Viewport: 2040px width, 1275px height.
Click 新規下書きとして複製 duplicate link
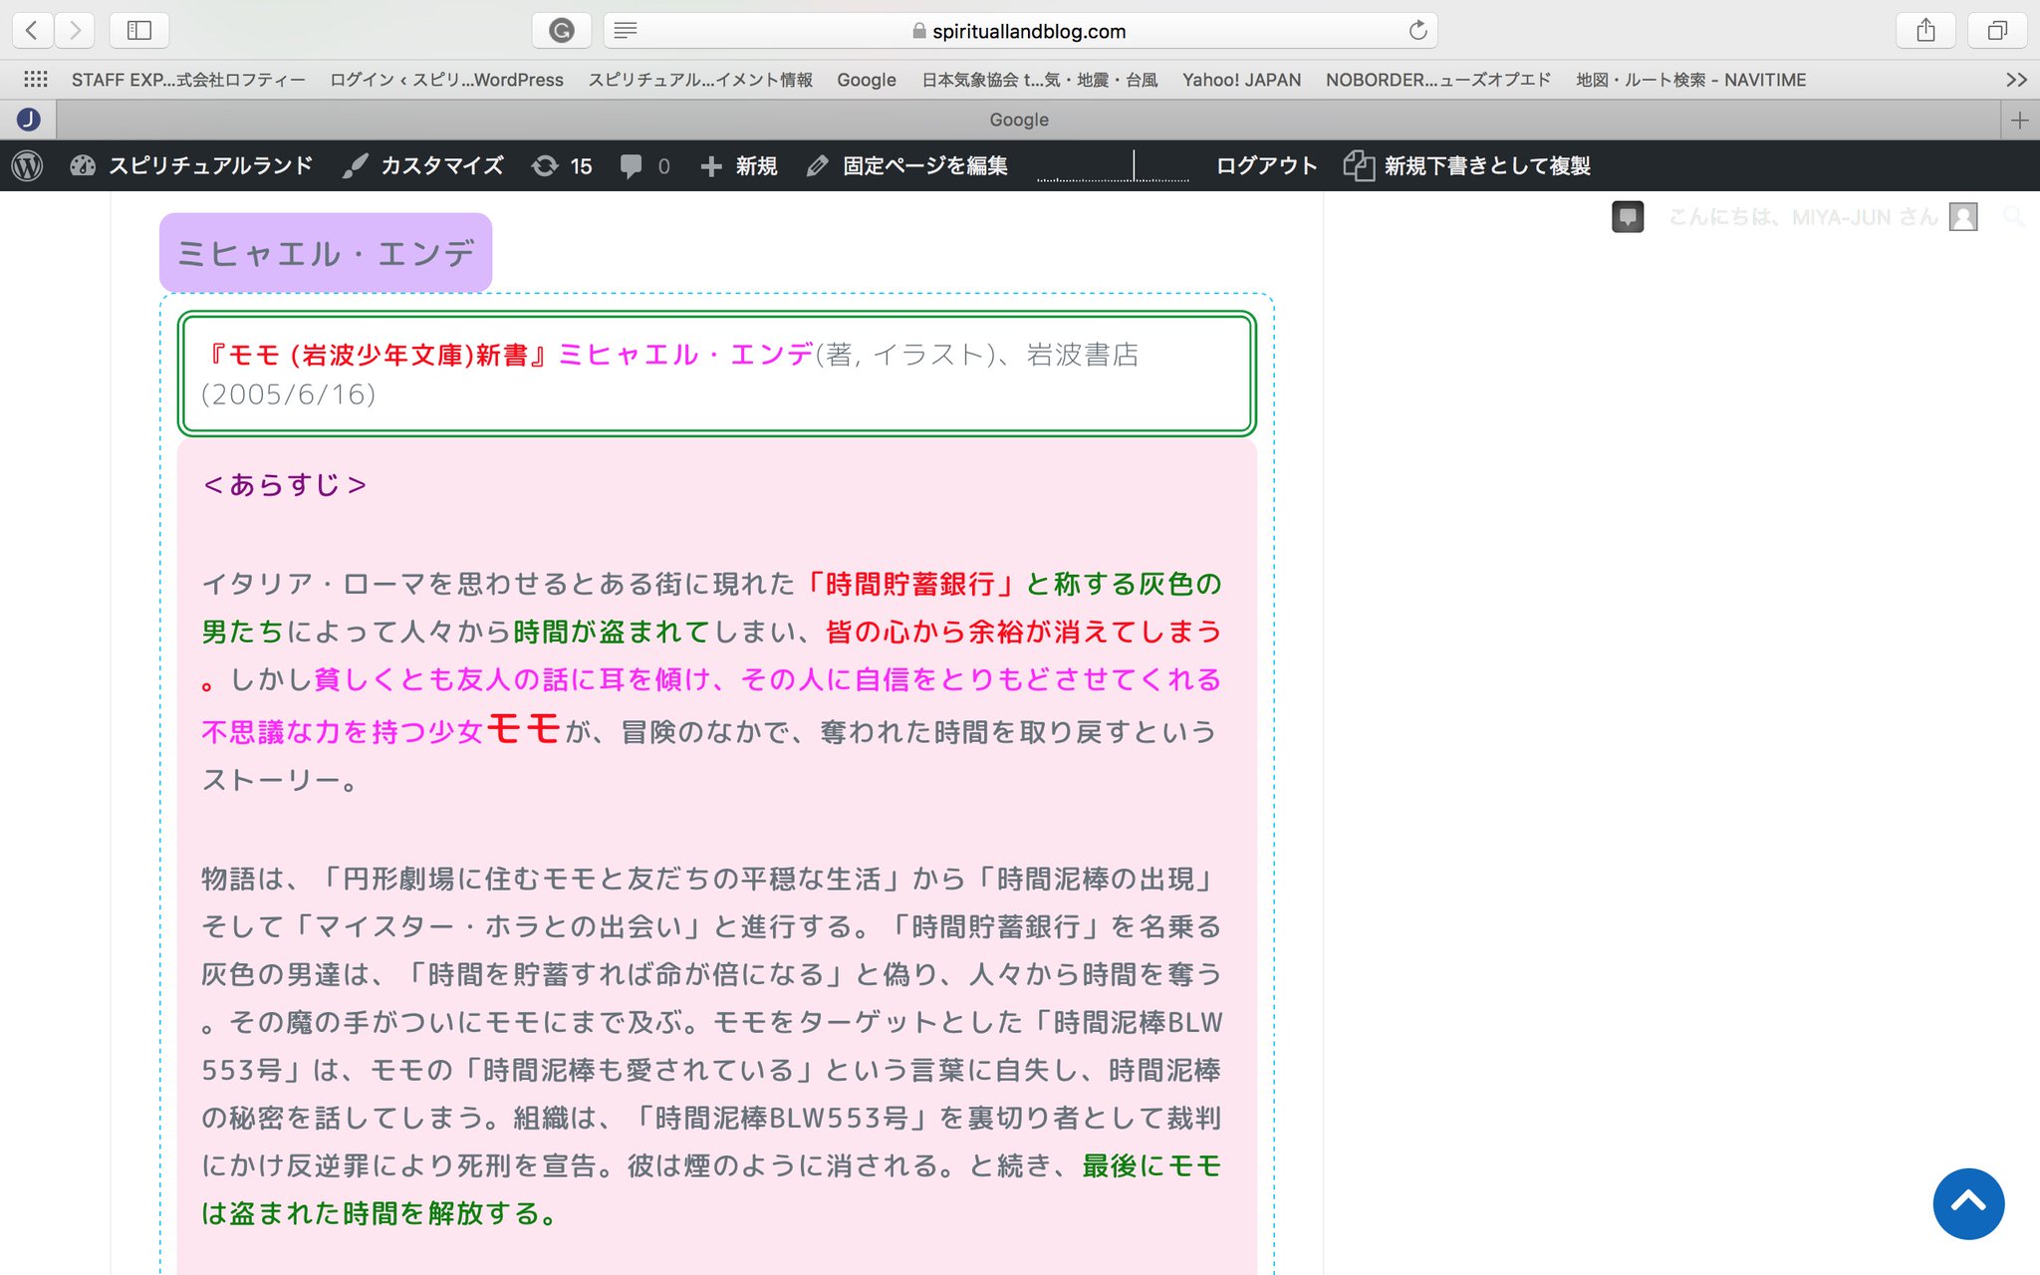(x=1467, y=165)
